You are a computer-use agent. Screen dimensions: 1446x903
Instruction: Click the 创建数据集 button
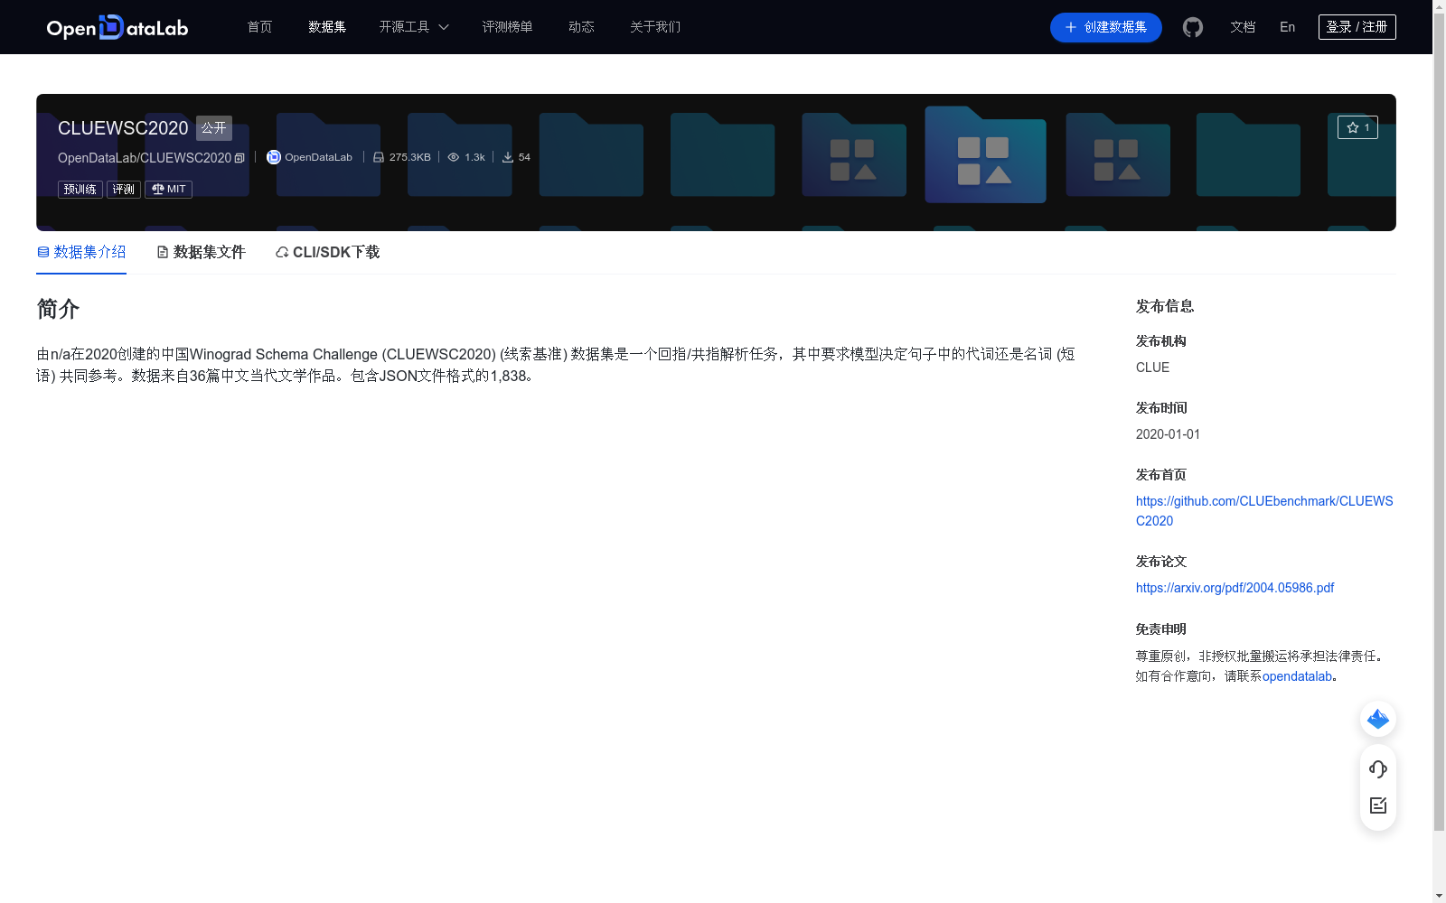(x=1104, y=27)
